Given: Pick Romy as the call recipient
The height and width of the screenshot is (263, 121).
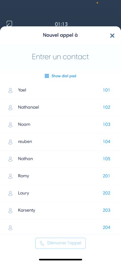Looking at the screenshot, I should (60, 176).
